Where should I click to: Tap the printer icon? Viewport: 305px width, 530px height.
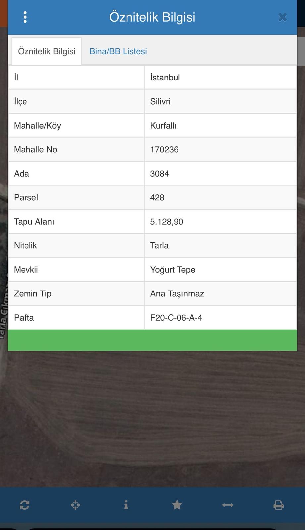click(279, 505)
